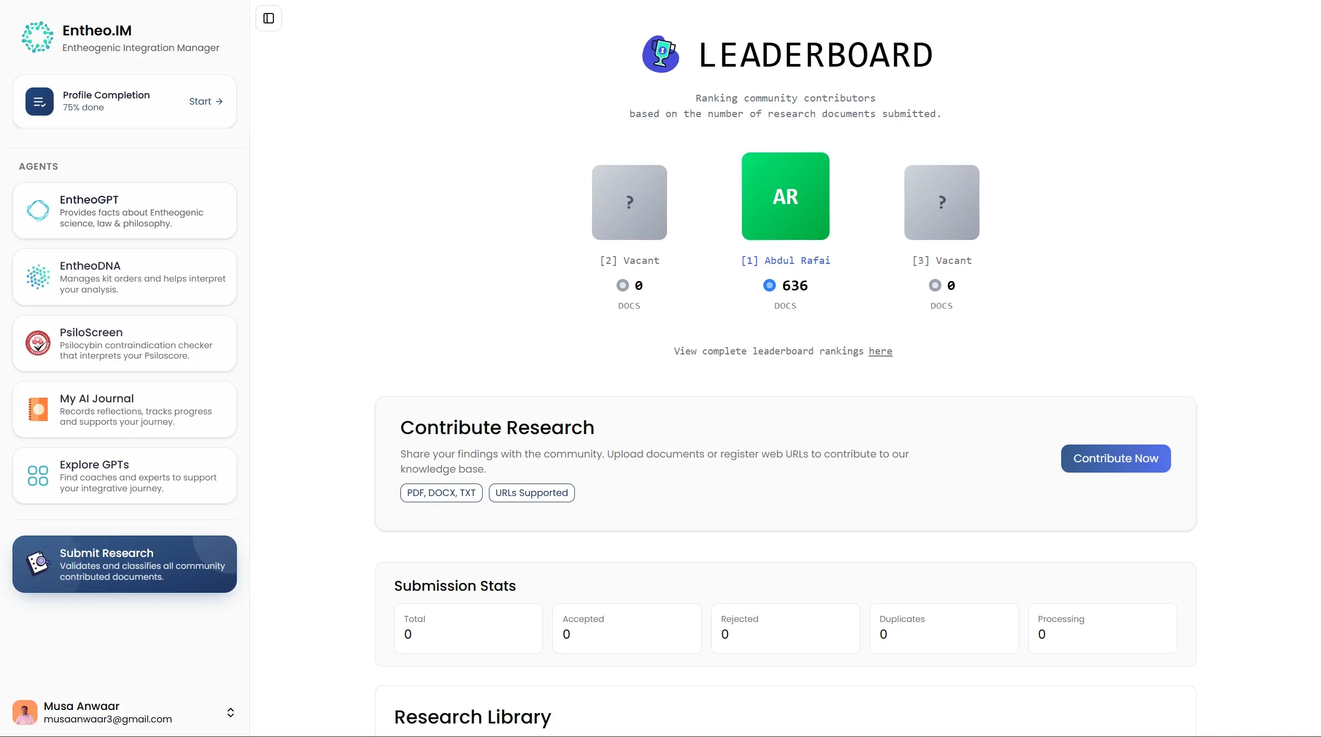Toggle the sidebar collapse icon

click(269, 18)
